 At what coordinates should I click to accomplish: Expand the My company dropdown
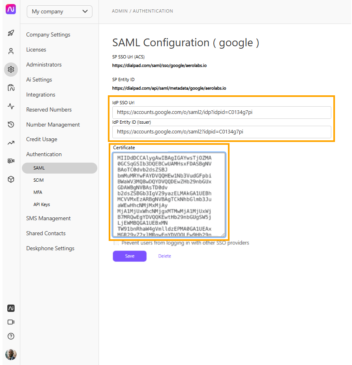pos(60,11)
